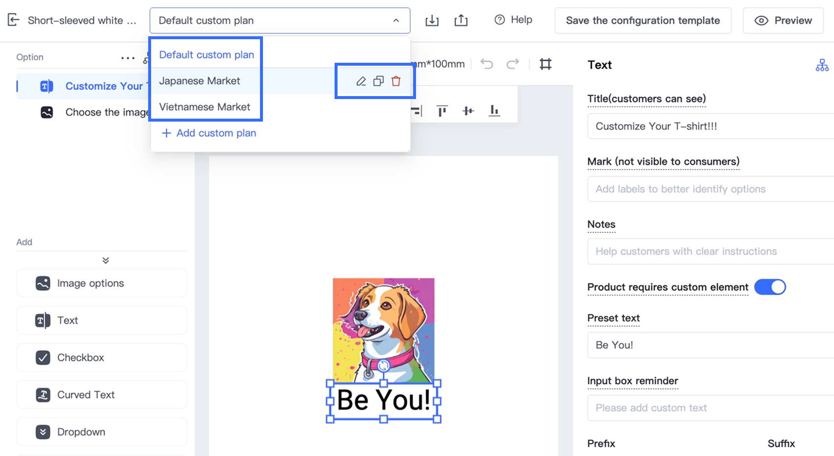This screenshot has height=456, width=834.
Task: Expand the Add section double chevron
Action: click(105, 260)
